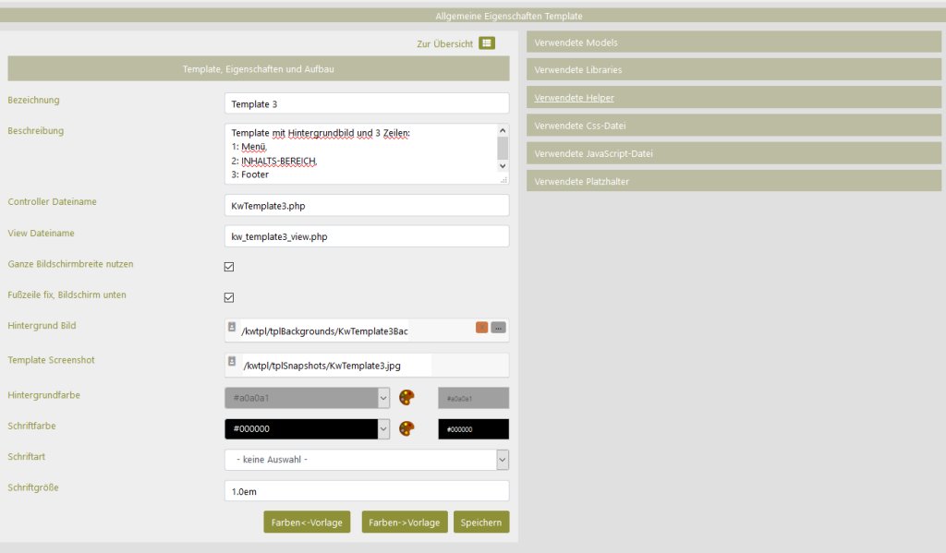Viewport: 946px width, 553px height.
Task: Click file icon in Template Screenshot field
Action: pos(232,362)
